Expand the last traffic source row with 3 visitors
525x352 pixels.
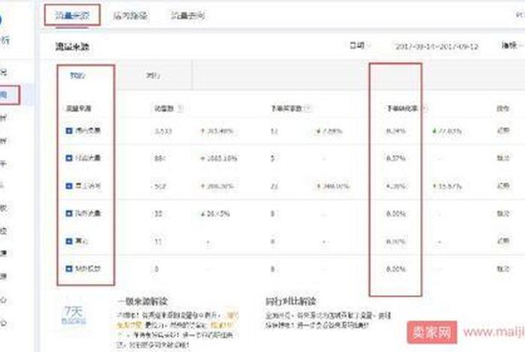click(69, 269)
